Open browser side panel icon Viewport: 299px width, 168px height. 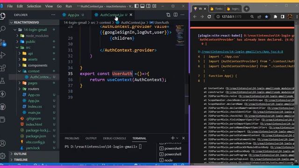pos(283,17)
